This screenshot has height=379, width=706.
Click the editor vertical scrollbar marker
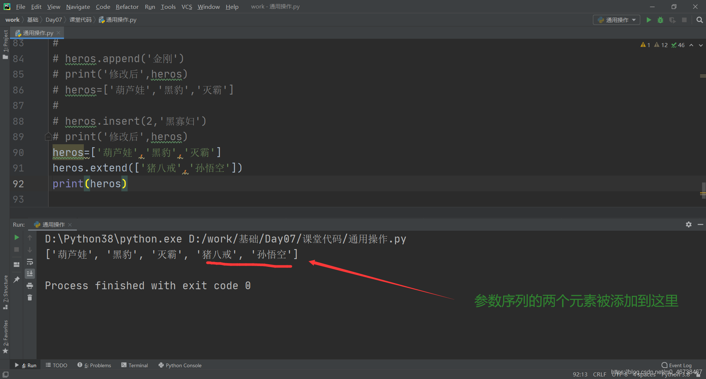(x=703, y=191)
